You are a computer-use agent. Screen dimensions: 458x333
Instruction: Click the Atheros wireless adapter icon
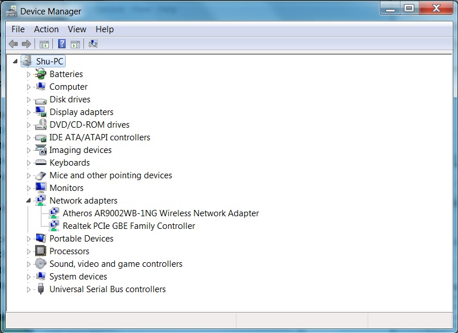[x=54, y=213]
